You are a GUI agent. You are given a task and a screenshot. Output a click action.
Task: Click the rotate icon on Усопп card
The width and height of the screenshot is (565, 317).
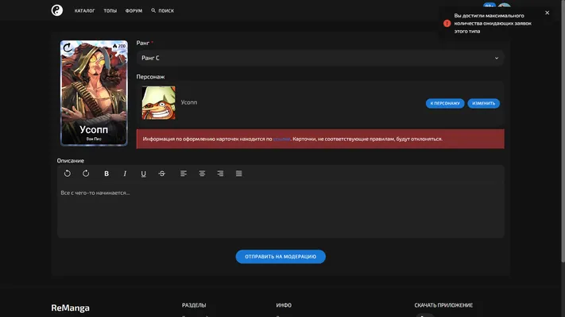tap(68, 48)
